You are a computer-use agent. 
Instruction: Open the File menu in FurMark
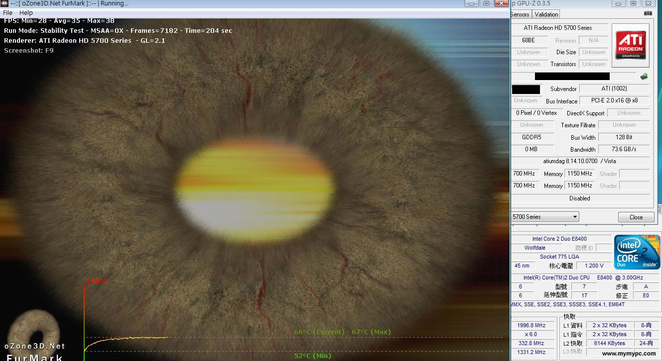(x=8, y=12)
